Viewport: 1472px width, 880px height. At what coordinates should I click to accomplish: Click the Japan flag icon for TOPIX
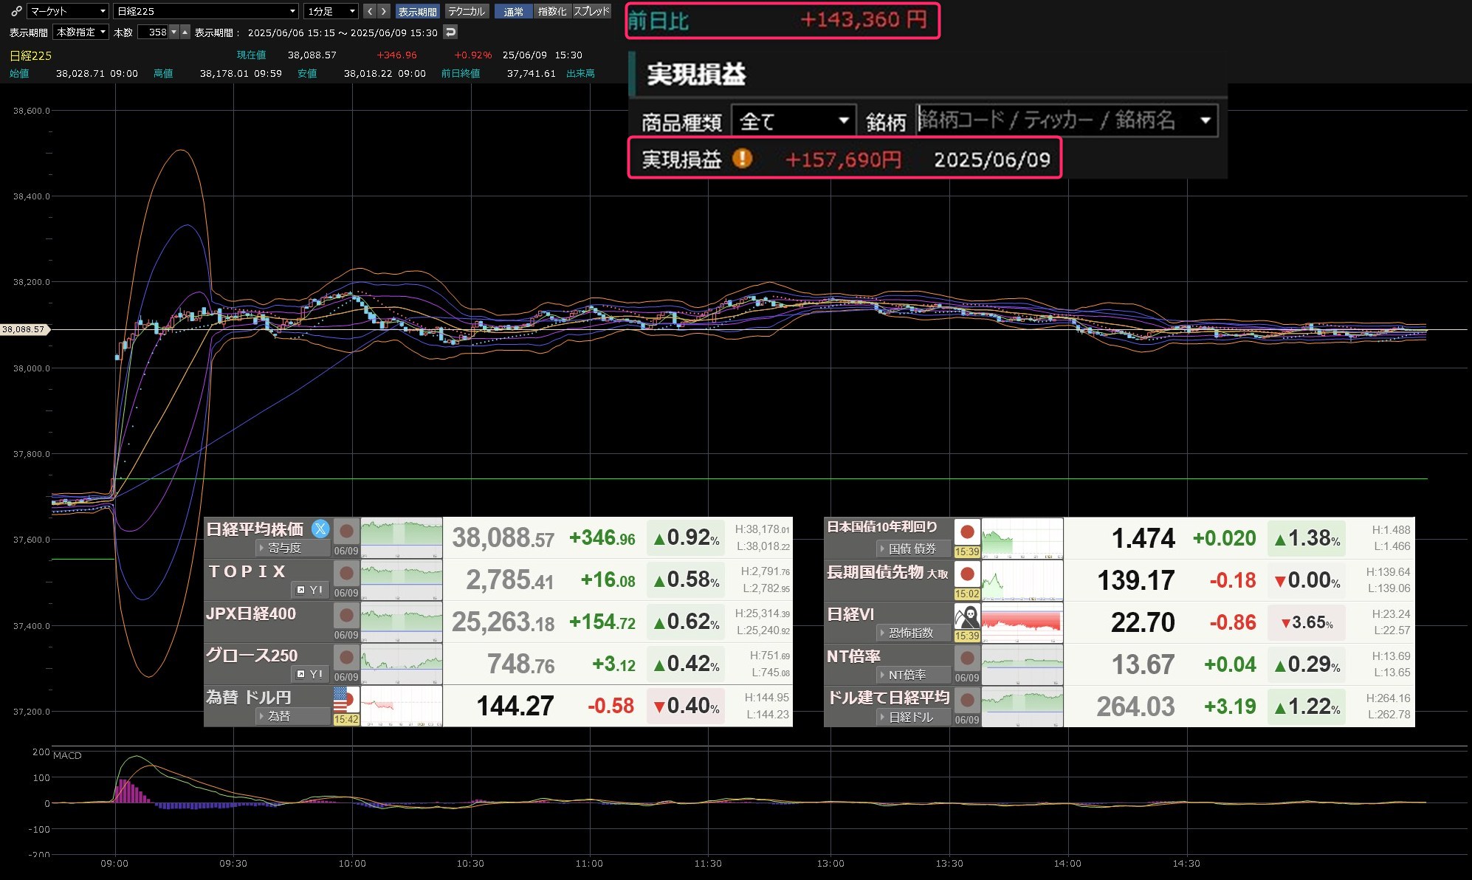[x=346, y=574]
